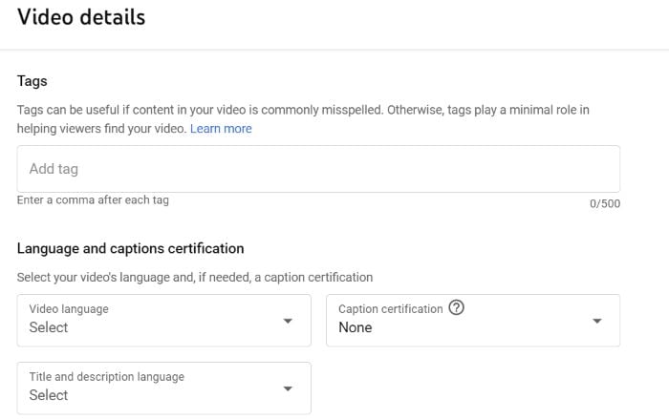Click Select under Title and description language
This screenshot has height=419, width=669.
tap(48, 395)
